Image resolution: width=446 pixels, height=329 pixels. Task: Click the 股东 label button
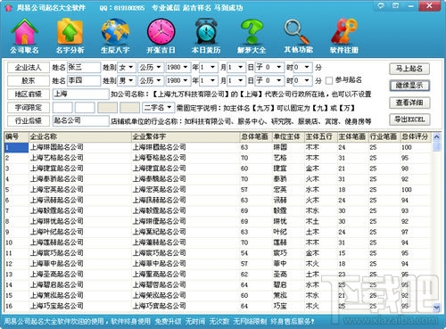[29, 80]
